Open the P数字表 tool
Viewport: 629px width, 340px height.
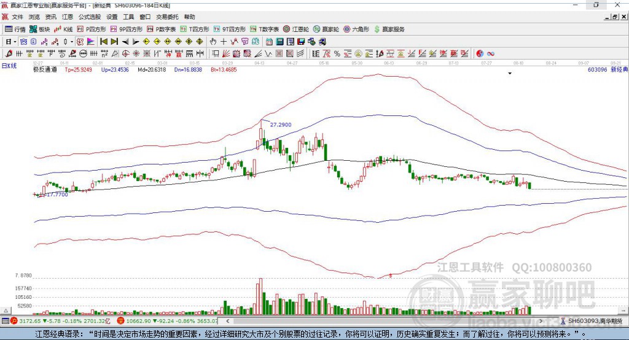pyautogui.click(x=162, y=29)
